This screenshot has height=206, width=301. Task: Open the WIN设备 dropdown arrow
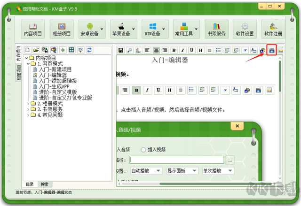(x=164, y=29)
